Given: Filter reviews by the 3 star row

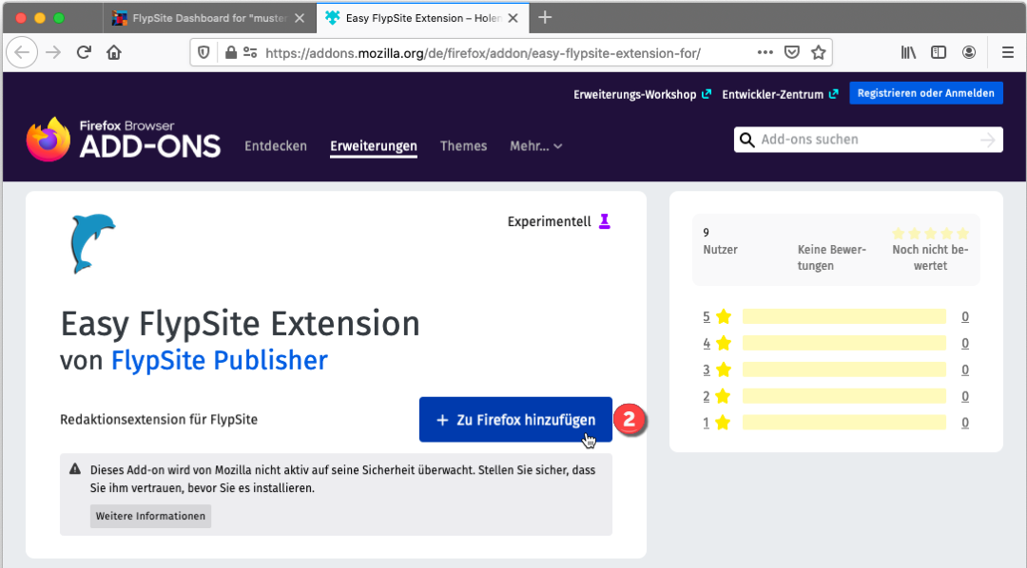Looking at the screenshot, I should 835,369.
